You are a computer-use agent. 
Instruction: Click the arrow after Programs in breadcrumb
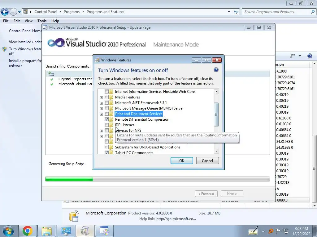[83, 12]
